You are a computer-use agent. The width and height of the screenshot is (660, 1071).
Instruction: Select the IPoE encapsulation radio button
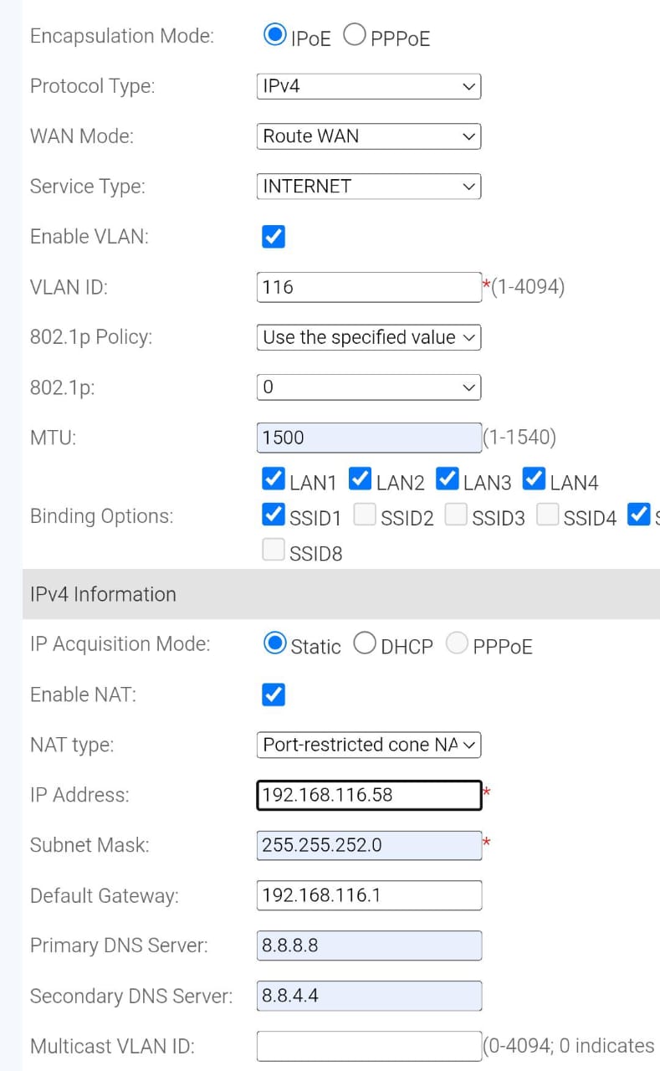pyautogui.click(x=274, y=35)
